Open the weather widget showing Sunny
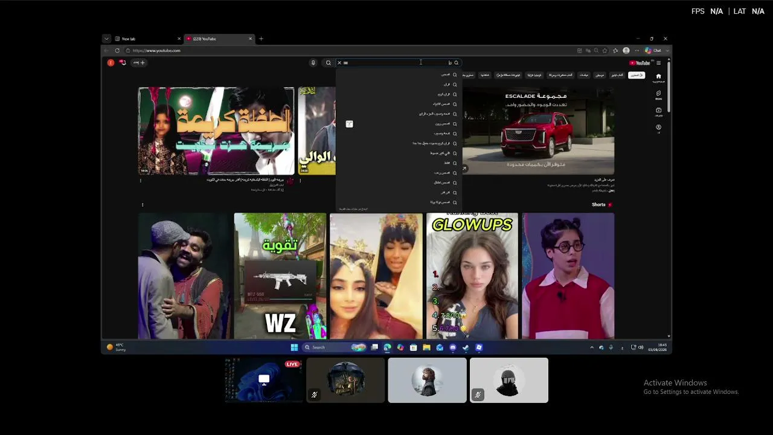Image resolution: width=773 pixels, height=435 pixels. [x=116, y=347]
